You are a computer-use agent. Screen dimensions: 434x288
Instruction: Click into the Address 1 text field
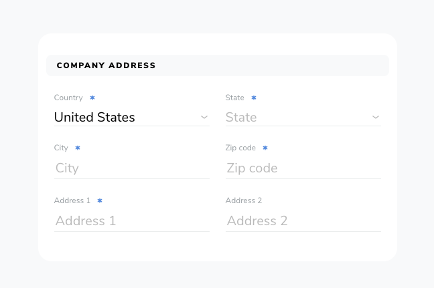click(x=132, y=221)
